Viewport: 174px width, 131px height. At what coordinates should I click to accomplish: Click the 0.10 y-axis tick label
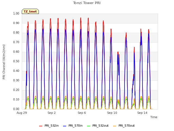(16, 99)
